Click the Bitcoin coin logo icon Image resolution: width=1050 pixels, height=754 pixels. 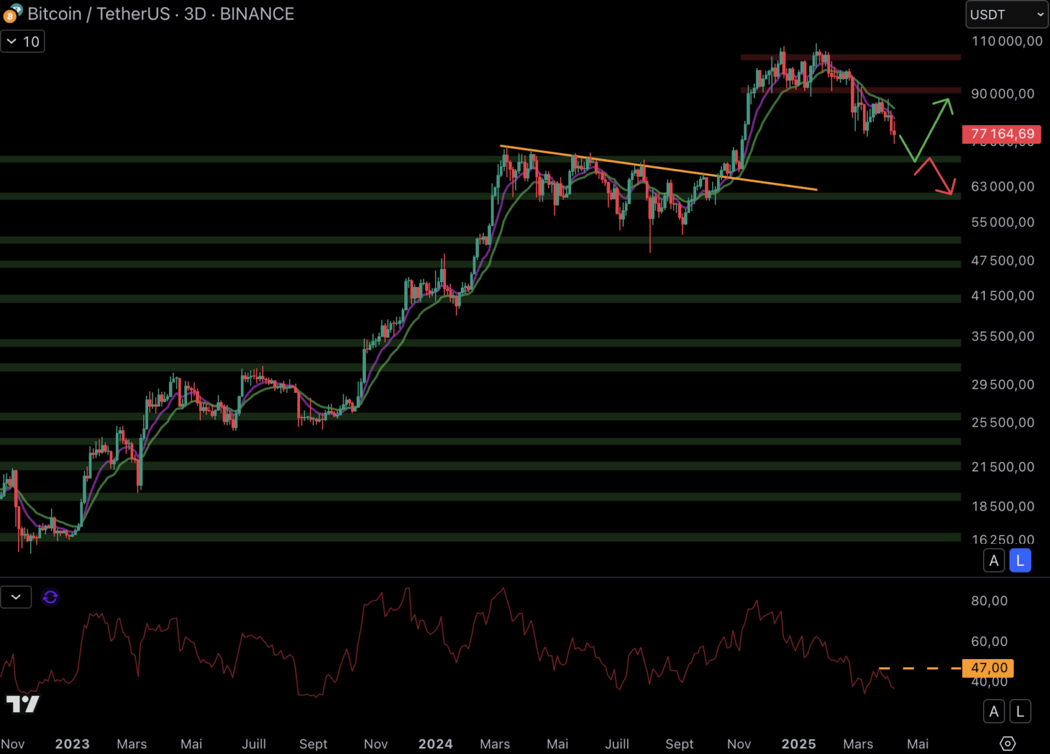pos(12,14)
